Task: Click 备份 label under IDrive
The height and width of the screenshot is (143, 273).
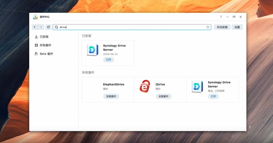Action: (x=158, y=89)
